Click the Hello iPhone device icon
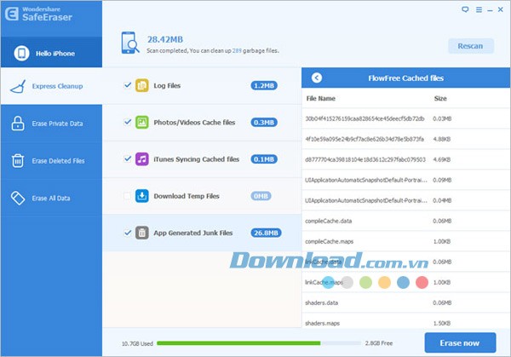Image resolution: width=511 pixels, height=357 pixels. coord(22,53)
